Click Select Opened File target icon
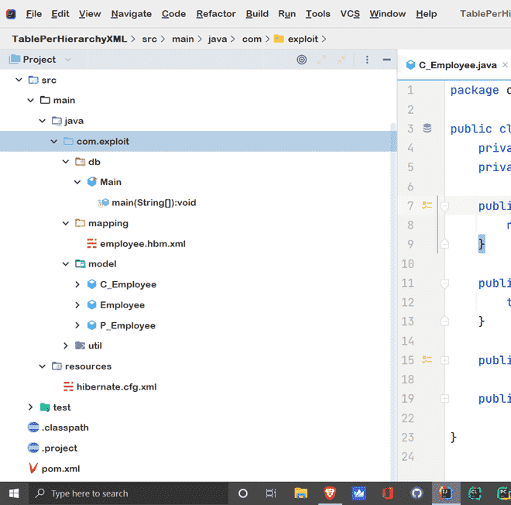The image size is (511, 505). (301, 60)
